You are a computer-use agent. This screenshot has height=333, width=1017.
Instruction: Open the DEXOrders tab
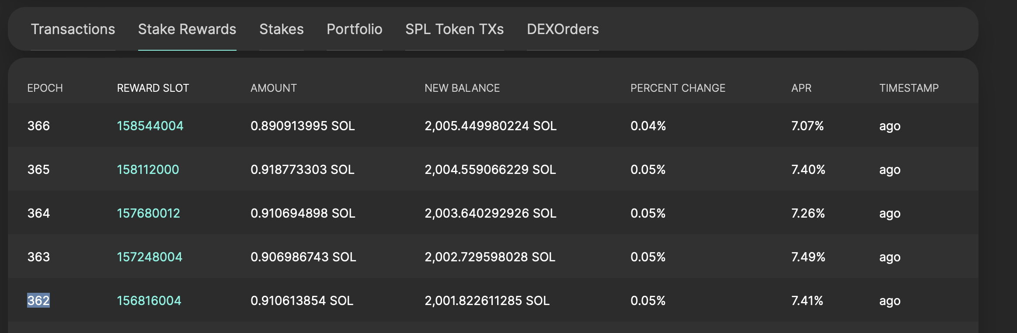[563, 29]
